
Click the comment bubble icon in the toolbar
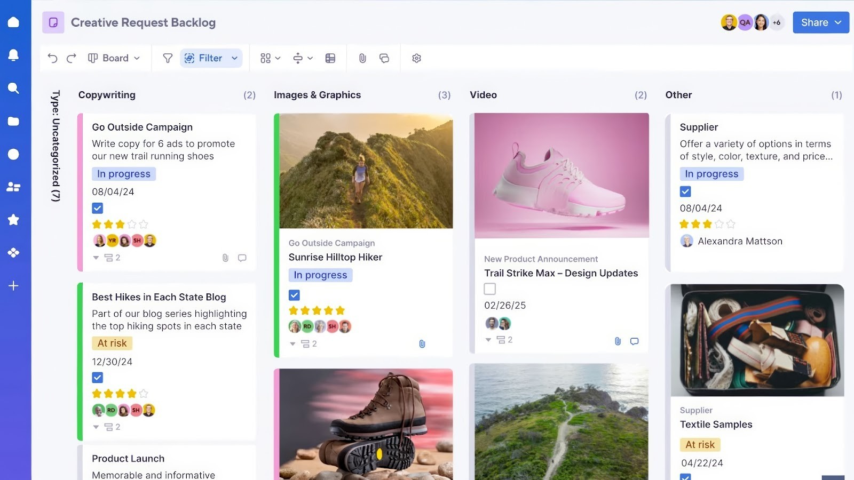(384, 58)
